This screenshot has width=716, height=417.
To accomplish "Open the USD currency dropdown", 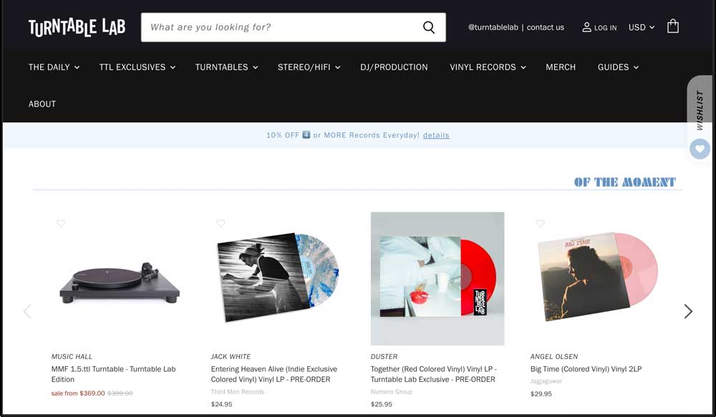I will tap(641, 27).
